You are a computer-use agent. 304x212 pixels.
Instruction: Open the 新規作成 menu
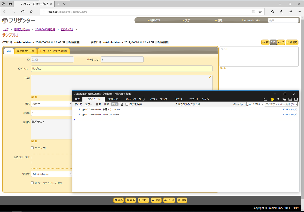point(154,20)
